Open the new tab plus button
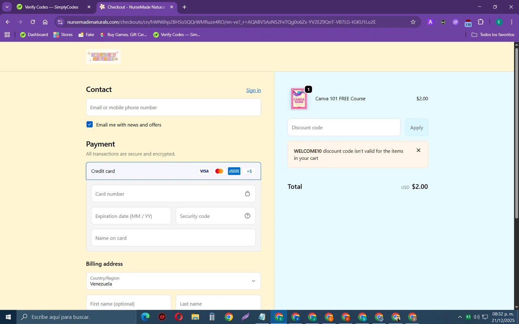 184,7
